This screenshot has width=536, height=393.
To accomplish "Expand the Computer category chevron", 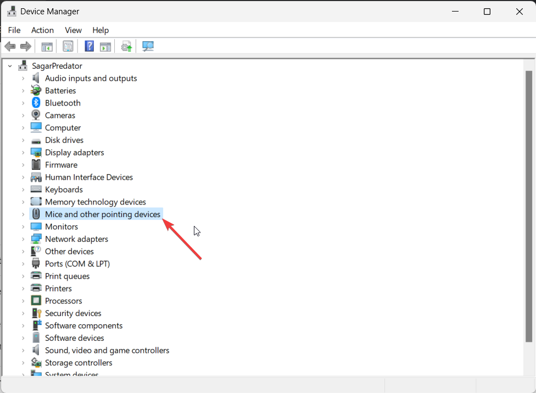I will (x=23, y=128).
